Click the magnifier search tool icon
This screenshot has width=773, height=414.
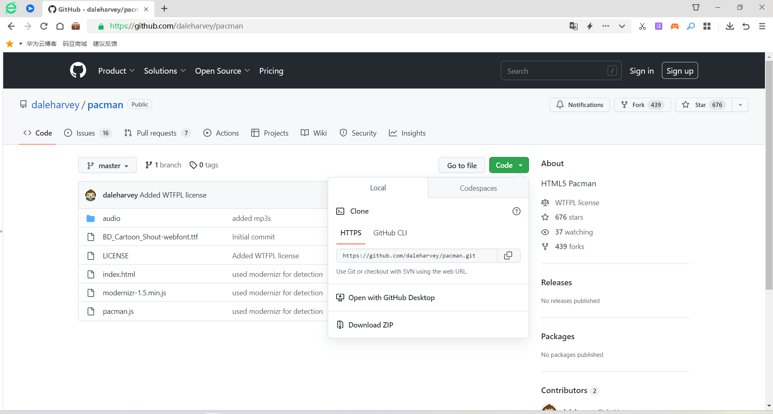[x=691, y=26]
